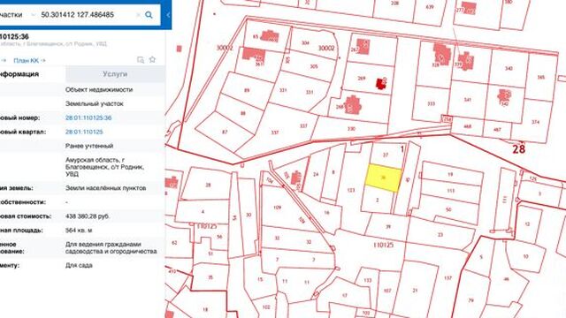Screen dimensions: 566x318
Task: Select parcel 37 above the yellow parcel
Action: point(386,155)
